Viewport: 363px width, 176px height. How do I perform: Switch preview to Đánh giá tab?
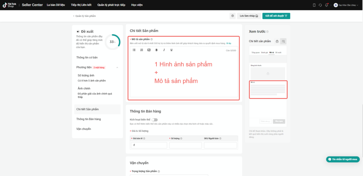264,52
